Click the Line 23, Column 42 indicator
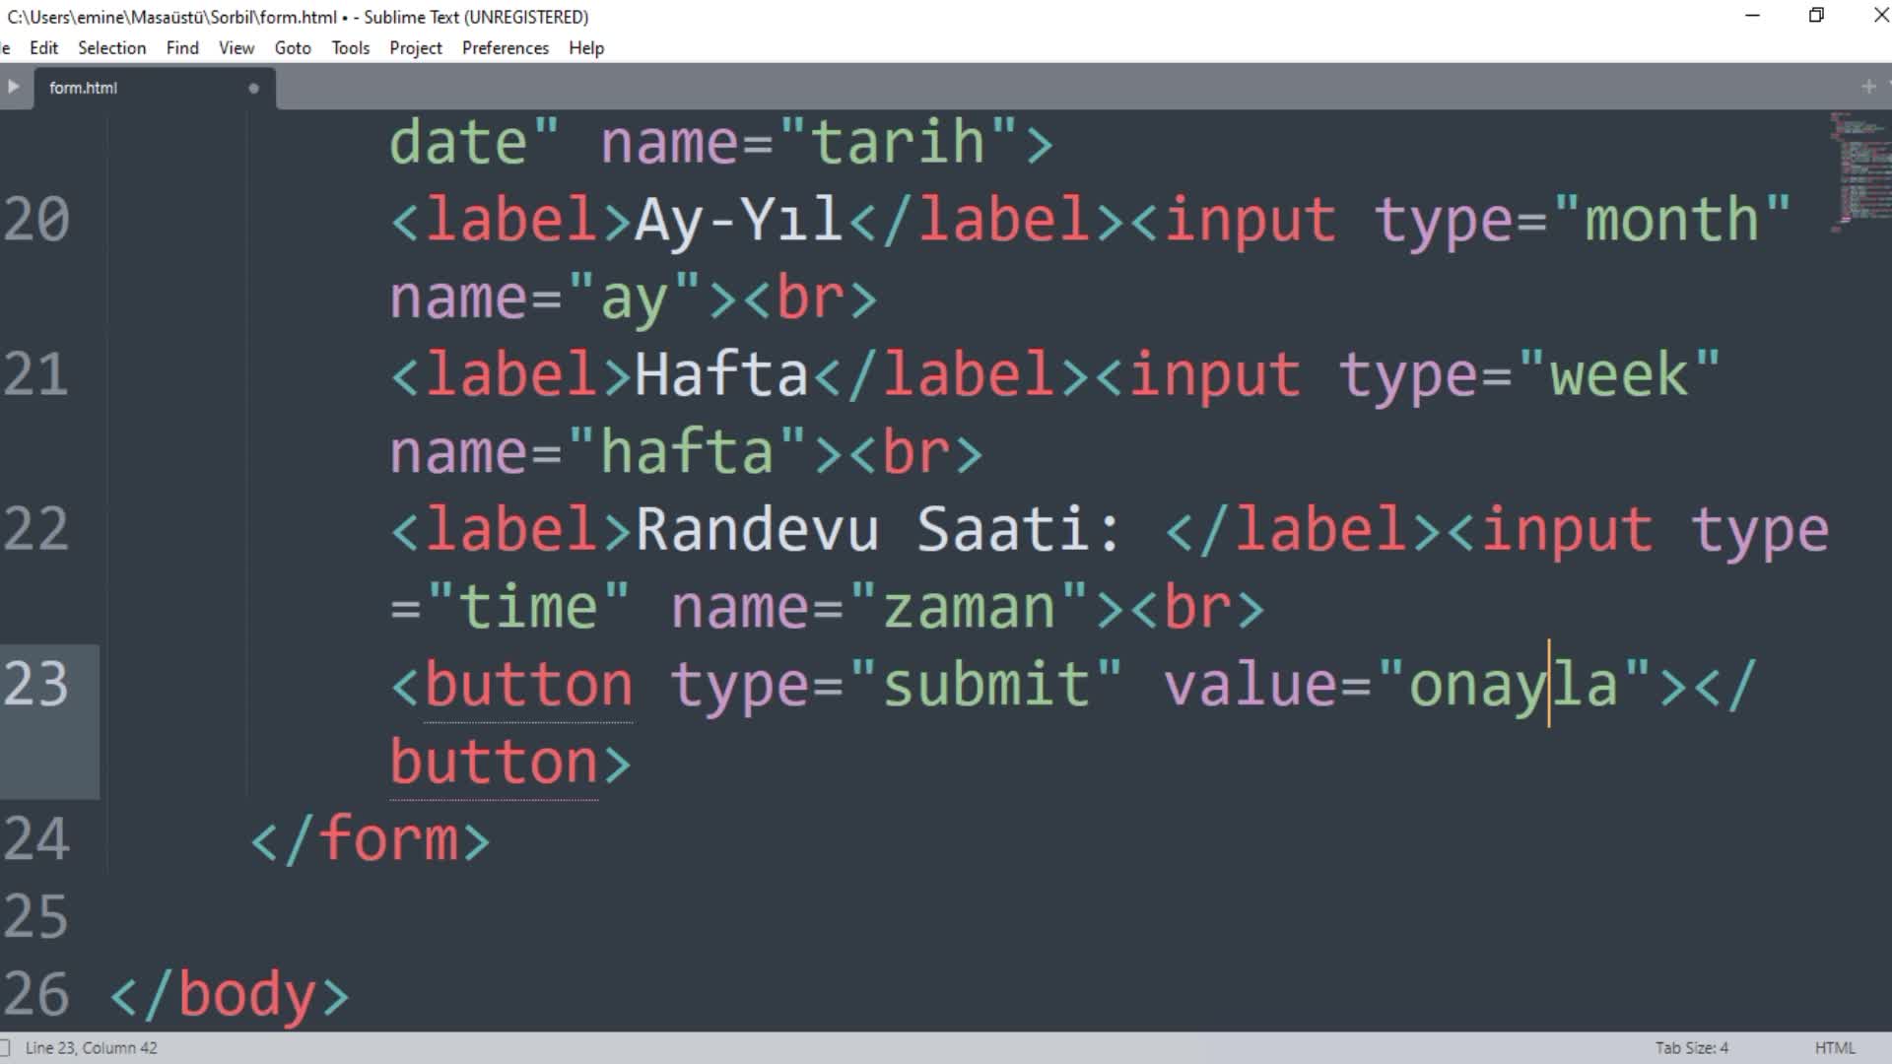This screenshot has width=1892, height=1064. (91, 1047)
